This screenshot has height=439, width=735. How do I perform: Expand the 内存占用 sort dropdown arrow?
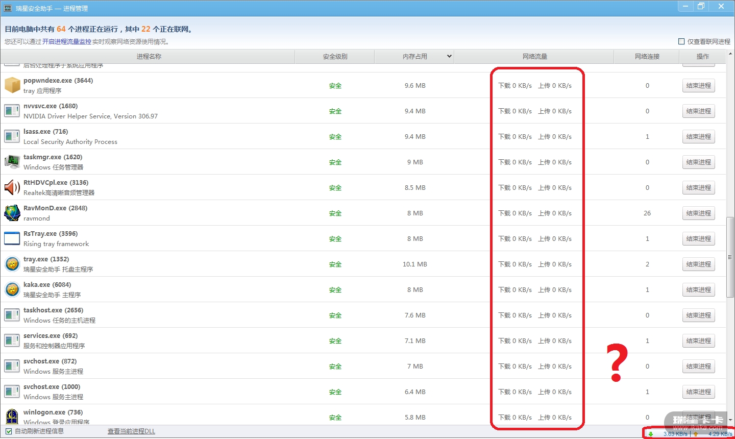(x=449, y=56)
